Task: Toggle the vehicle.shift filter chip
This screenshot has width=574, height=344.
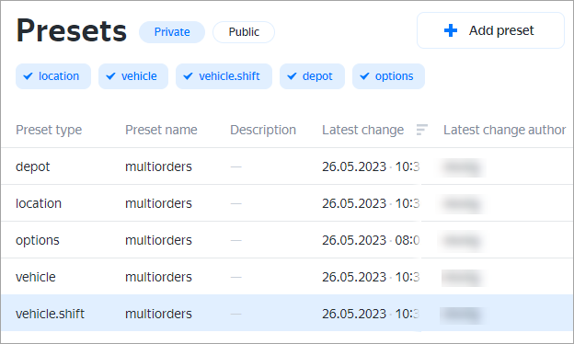Action: point(224,76)
